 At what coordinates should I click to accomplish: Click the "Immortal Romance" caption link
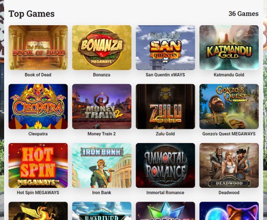[165, 192]
